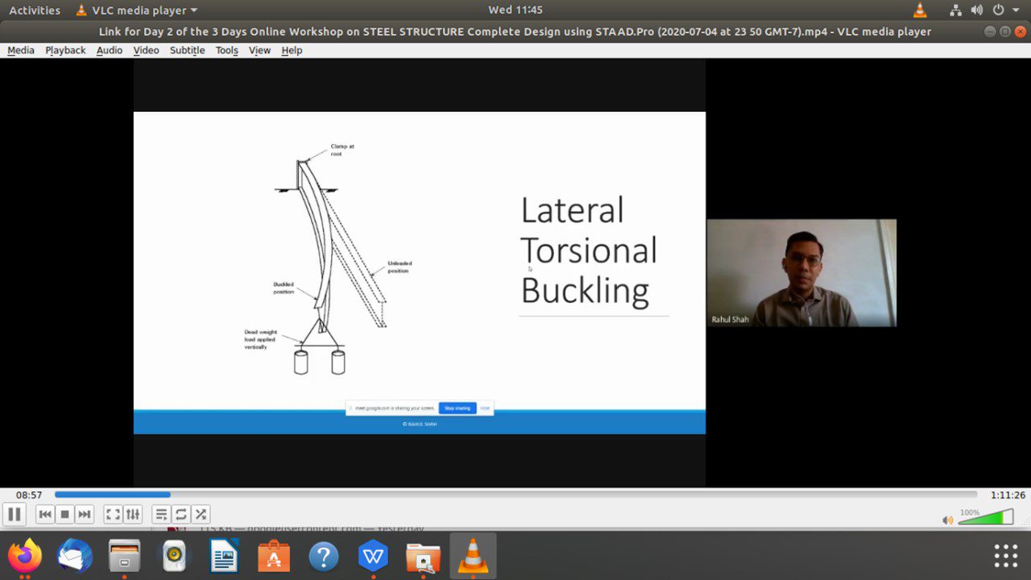
Task: Open the Tools menu
Action: 226,50
